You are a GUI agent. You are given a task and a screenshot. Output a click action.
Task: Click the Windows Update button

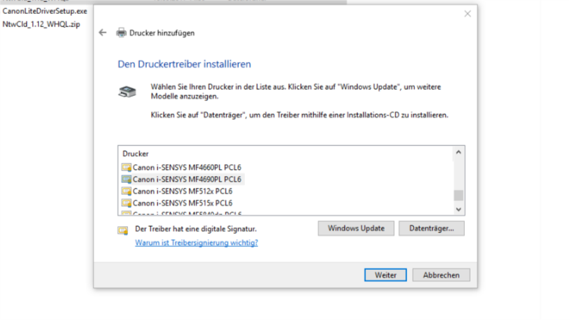tap(356, 228)
